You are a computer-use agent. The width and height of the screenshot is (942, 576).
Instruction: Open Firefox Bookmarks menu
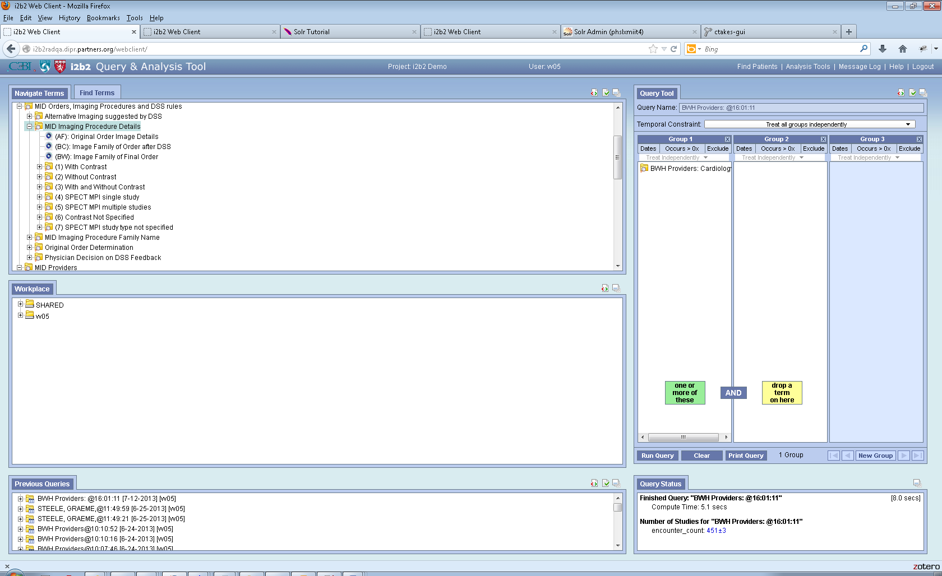pos(103,18)
